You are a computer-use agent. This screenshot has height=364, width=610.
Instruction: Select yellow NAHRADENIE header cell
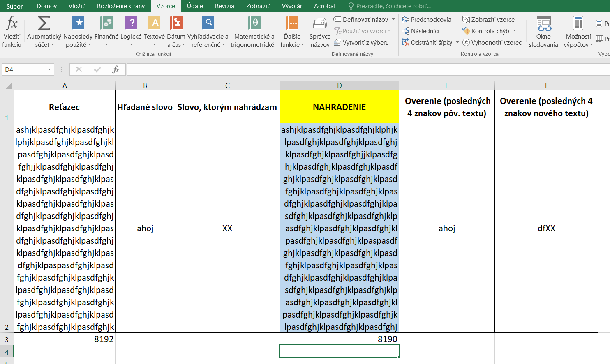click(339, 107)
